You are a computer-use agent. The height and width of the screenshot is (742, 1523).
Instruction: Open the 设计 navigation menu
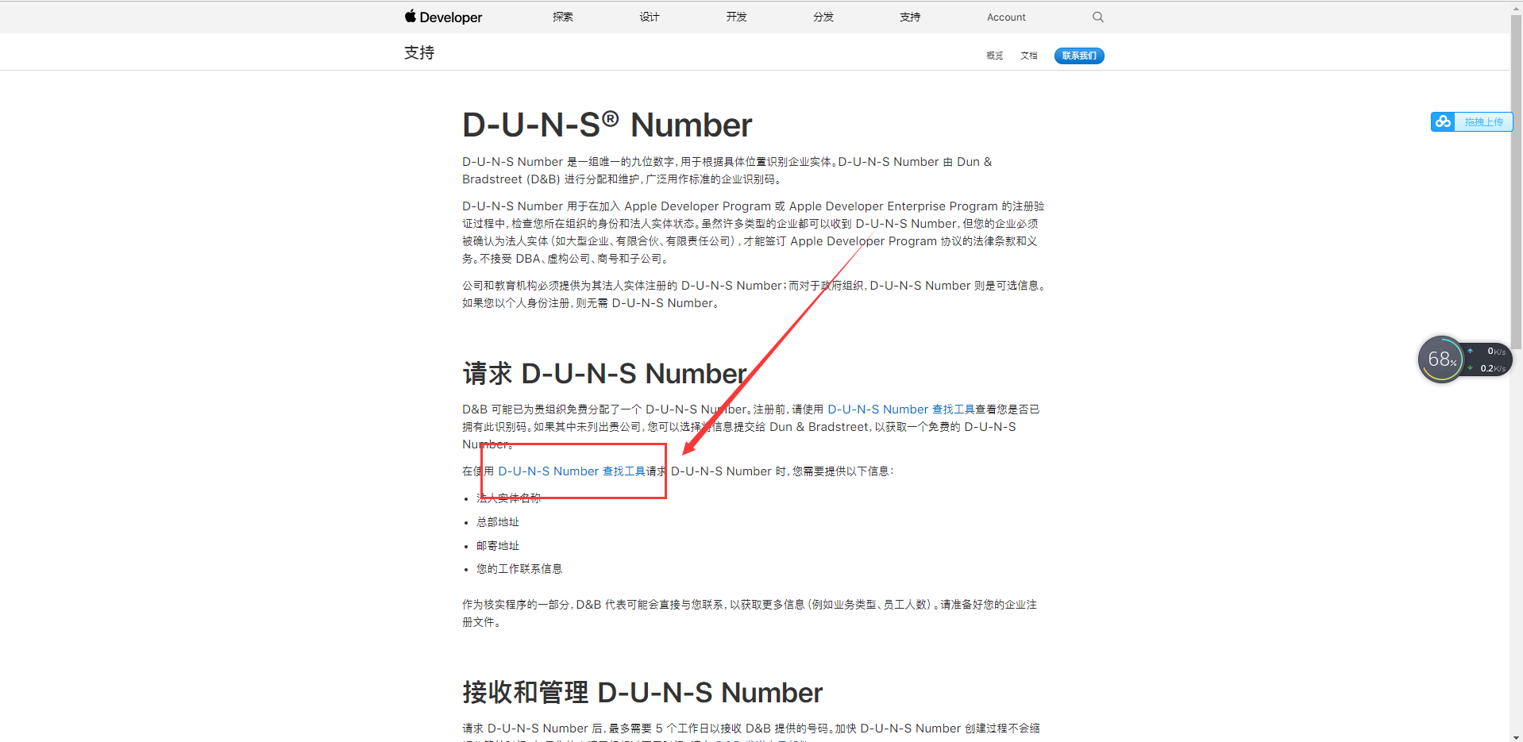[x=650, y=17]
